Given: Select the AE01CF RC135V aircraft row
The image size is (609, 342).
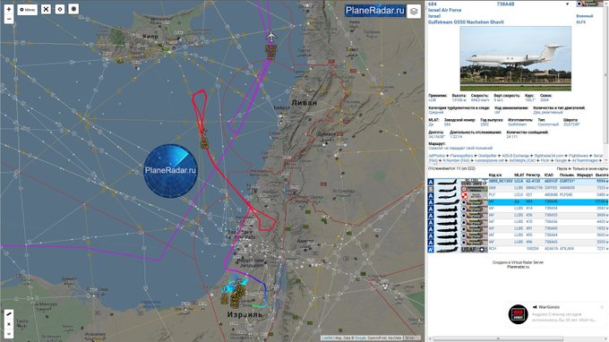Looking at the screenshot, I should pyautogui.click(x=518, y=181).
